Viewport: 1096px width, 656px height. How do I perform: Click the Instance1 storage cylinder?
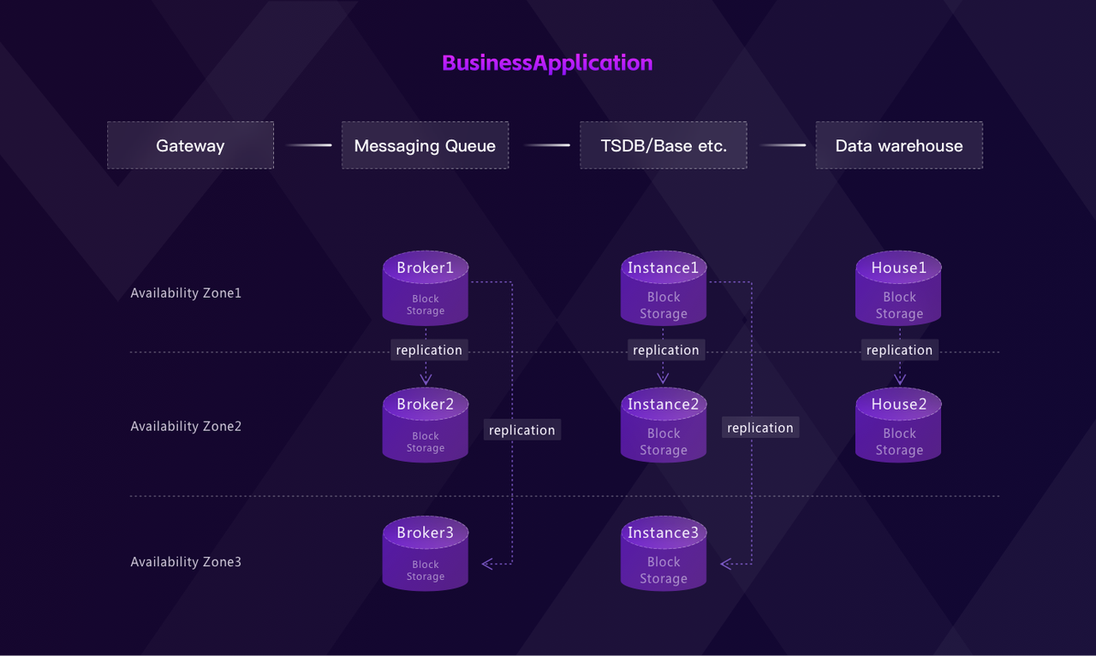pos(664,288)
